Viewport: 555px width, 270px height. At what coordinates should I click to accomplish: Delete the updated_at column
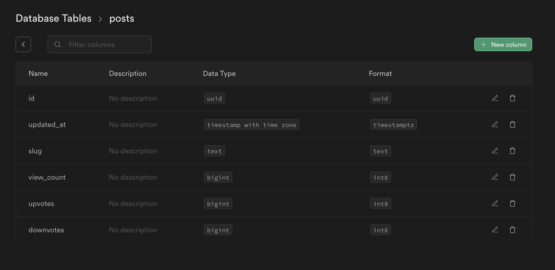[512, 124]
